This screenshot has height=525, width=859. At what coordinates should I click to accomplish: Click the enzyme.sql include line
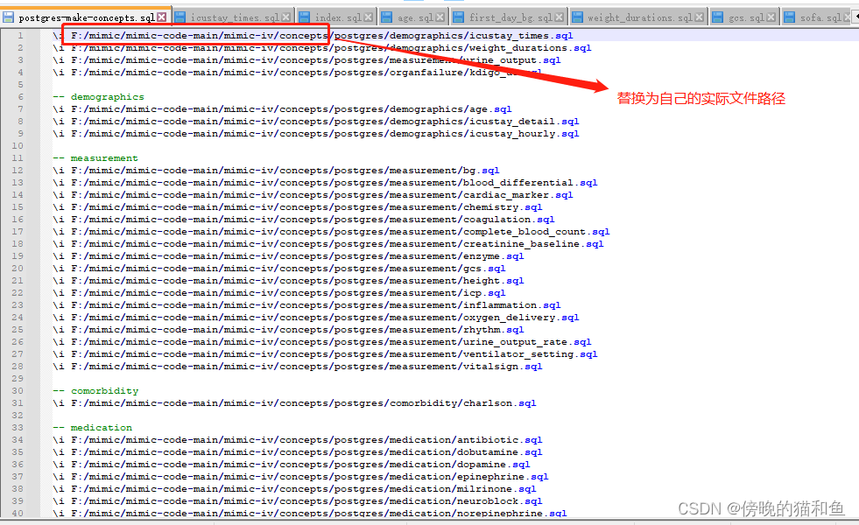point(288,256)
